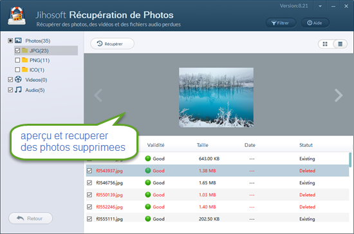
Task: Select Photos(35) in the tree
Action: click(x=38, y=41)
